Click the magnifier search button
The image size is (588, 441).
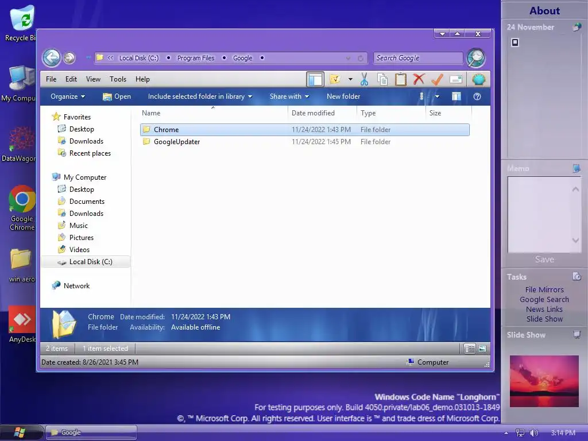[476, 58]
